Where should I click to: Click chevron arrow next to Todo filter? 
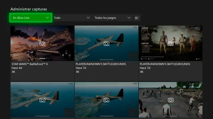coord(88,18)
